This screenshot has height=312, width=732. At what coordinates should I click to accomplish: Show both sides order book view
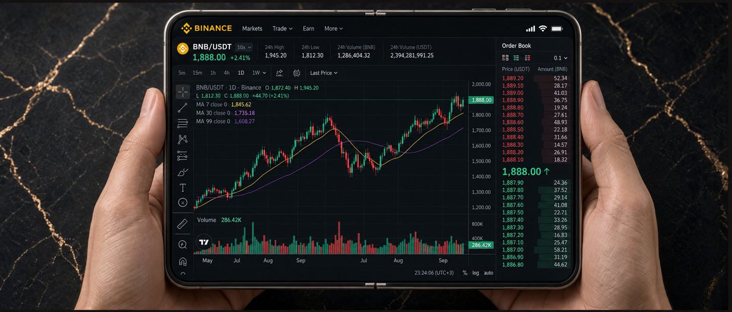click(x=505, y=57)
